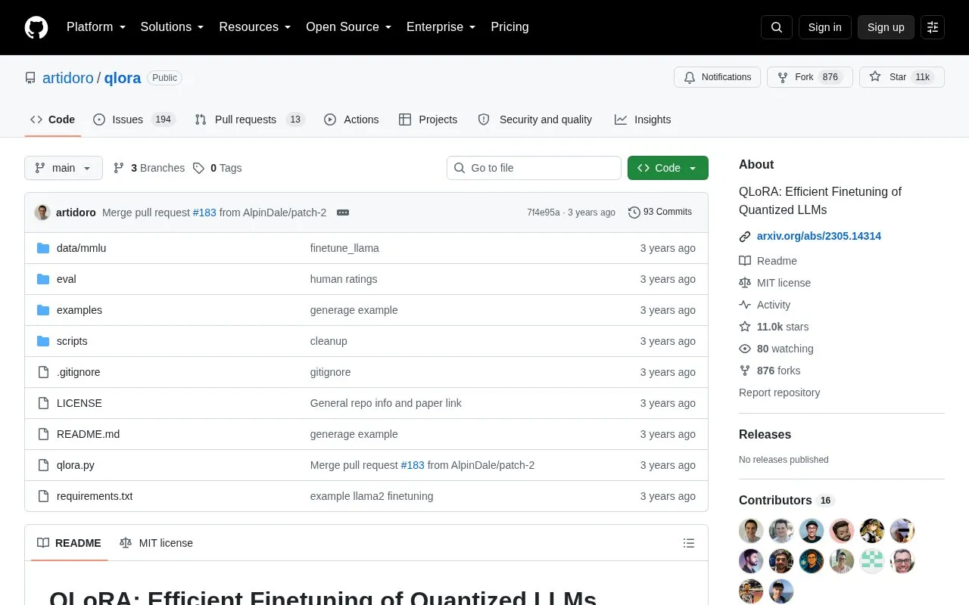The width and height of the screenshot is (969, 605).
Task: Click the .gitignore file icon
Action: 43,372
